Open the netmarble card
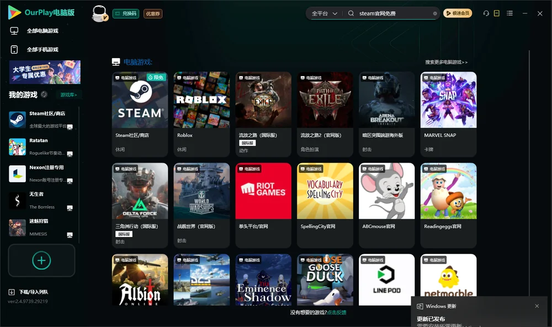 tap(448, 276)
